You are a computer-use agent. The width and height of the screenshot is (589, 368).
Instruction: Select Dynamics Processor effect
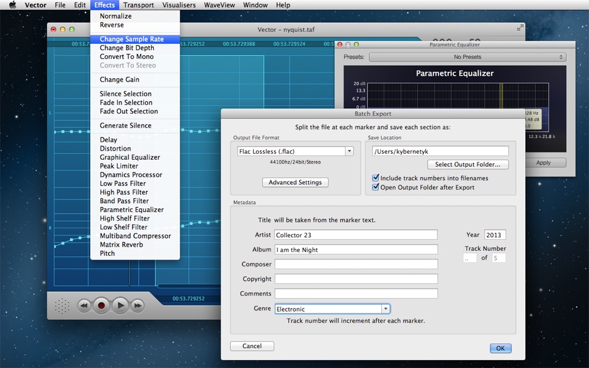click(135, 175)
